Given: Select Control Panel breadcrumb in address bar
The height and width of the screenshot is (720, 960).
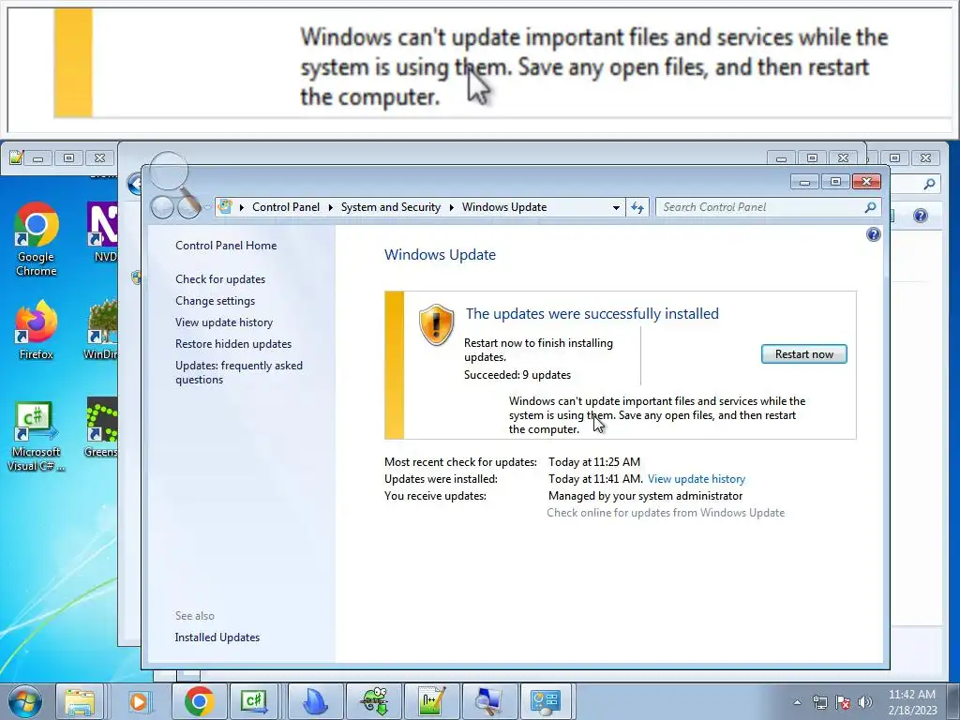Looking at the screenshot, I should tap(286, 207).
